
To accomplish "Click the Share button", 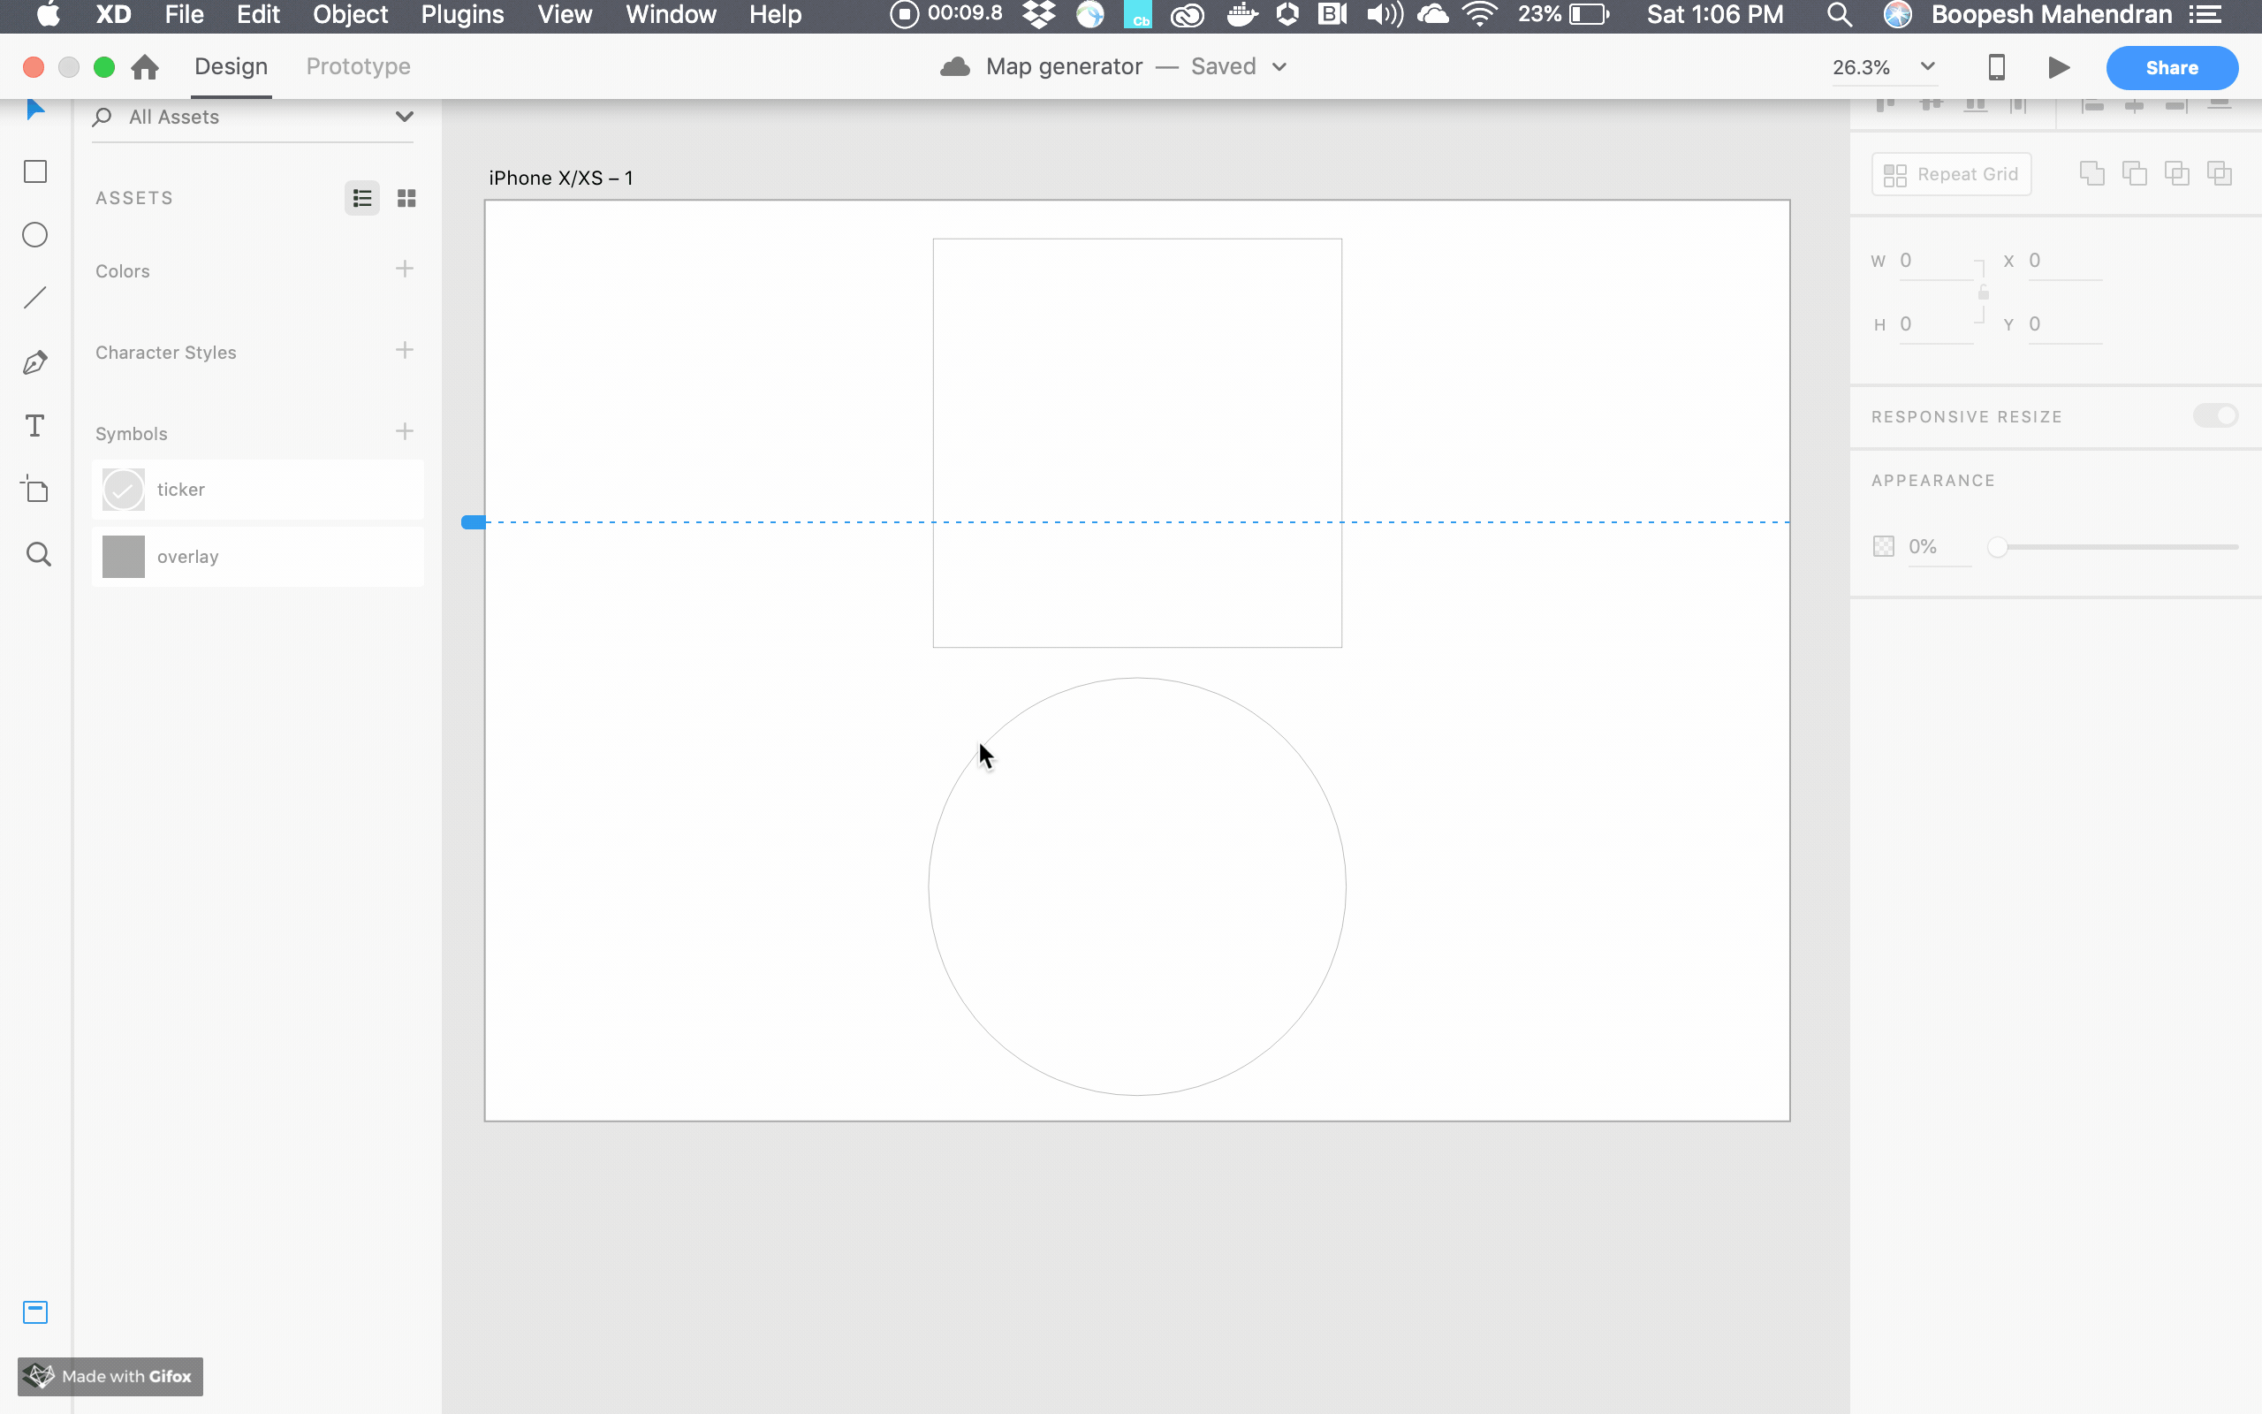I will [x=2170, y=67].
